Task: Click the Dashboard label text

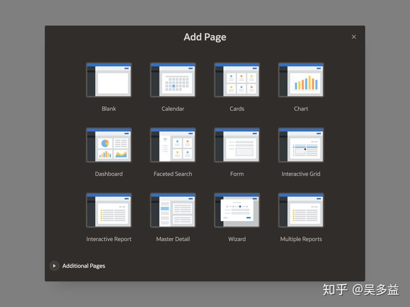Action: tap(109, 174)
